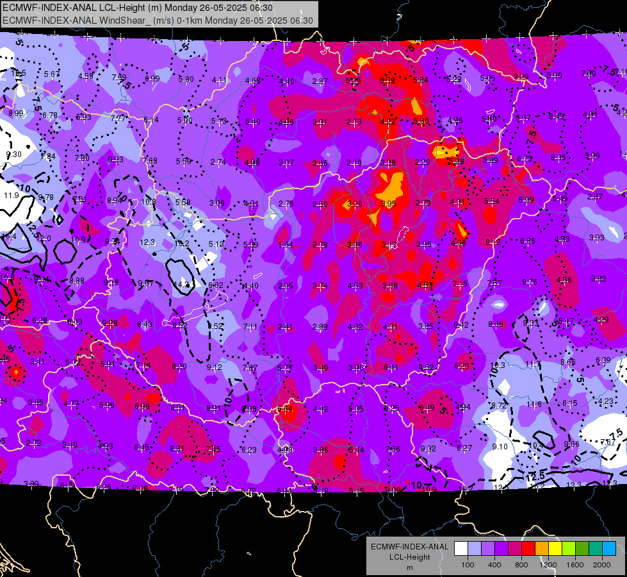Click the legend label 100
The image size is (627, 577).
click(x=468, y=565)
